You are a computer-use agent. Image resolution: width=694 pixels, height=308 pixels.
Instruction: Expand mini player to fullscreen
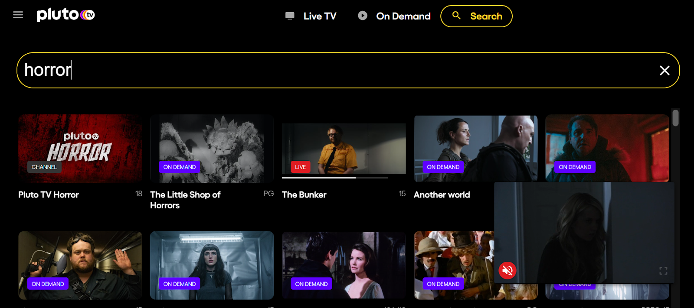pos(663,271)
